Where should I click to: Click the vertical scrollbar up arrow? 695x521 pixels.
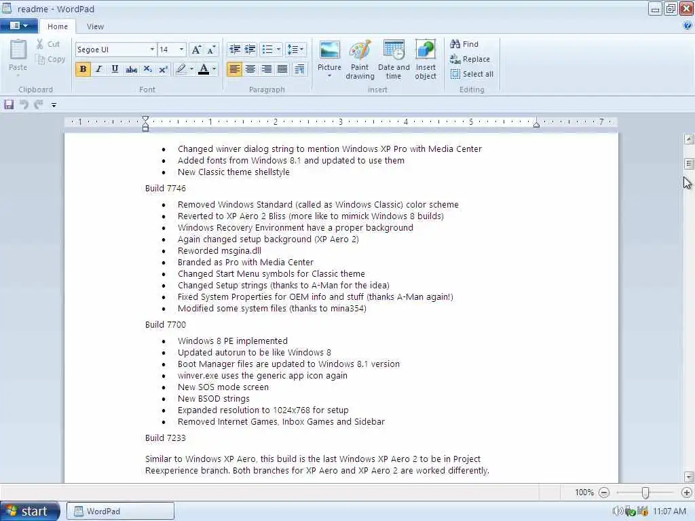coord(689,139)
